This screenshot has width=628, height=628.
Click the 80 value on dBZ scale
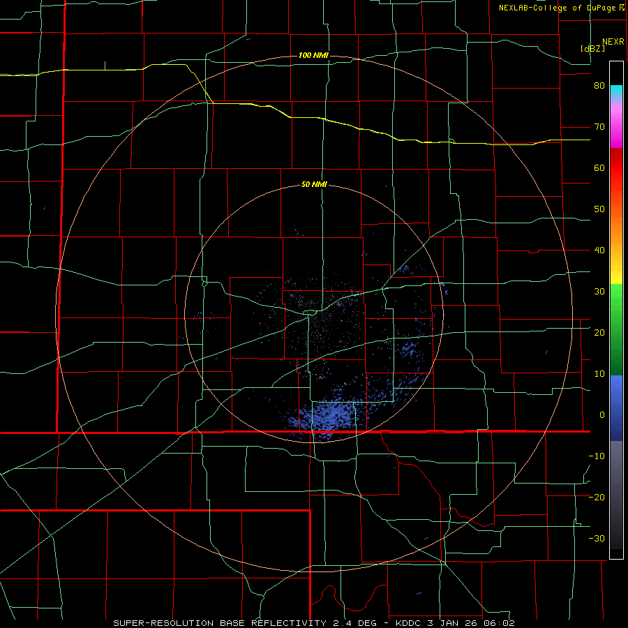point(599,86)
